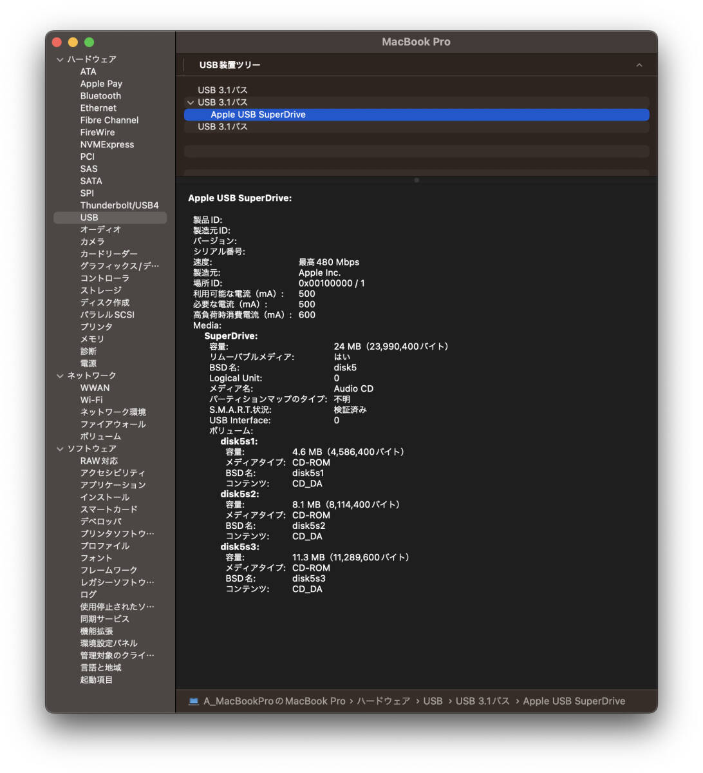Select Ethernet in the hardware list
The height and width of the screenshot is (773, 703).
pyautogui.click(x=98, y=108)
